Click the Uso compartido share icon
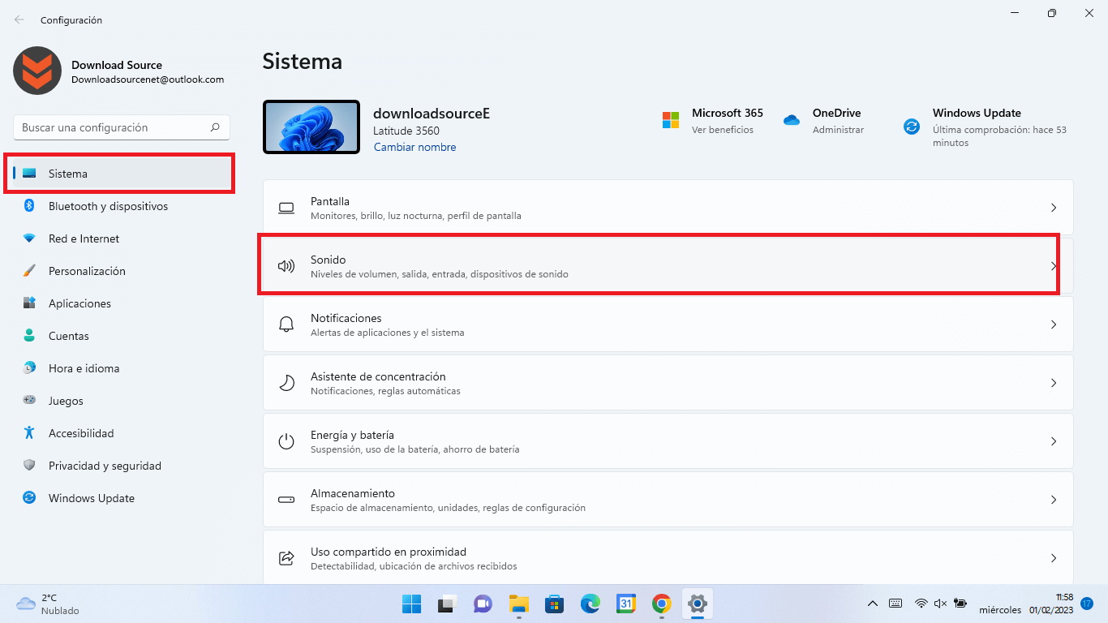This screenshot has width=1108, height=623. tap(286, 558)
